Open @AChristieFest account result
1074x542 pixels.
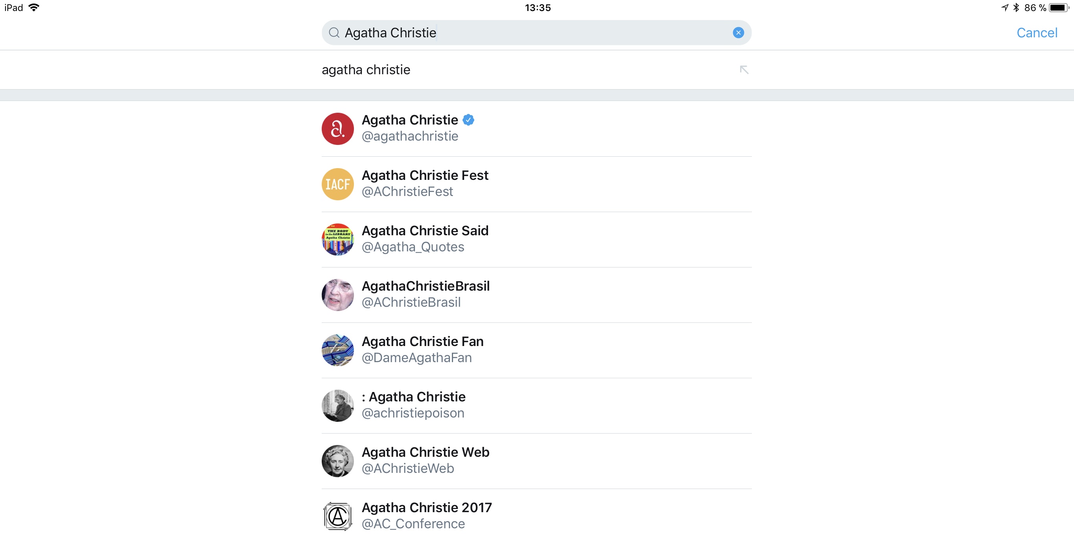coord(536,184)
